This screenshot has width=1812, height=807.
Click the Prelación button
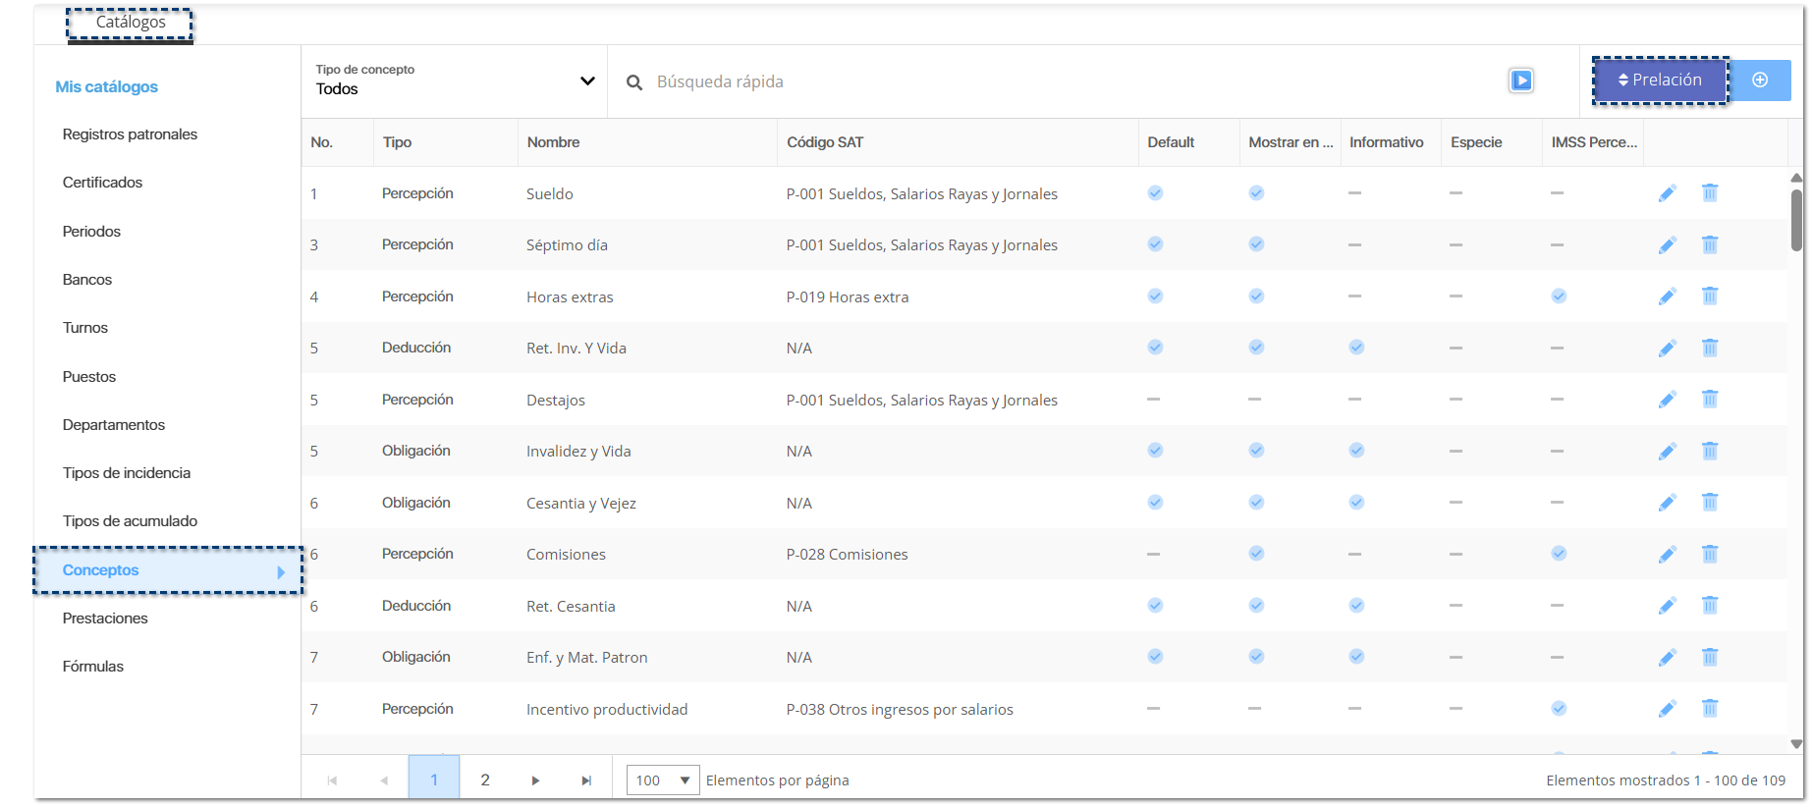(x=1660, y=81)
